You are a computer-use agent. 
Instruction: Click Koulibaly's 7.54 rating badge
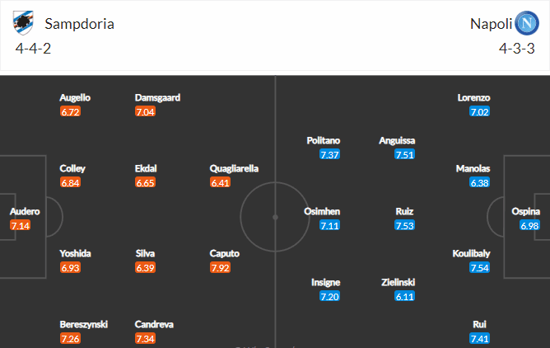pos(479,268)
